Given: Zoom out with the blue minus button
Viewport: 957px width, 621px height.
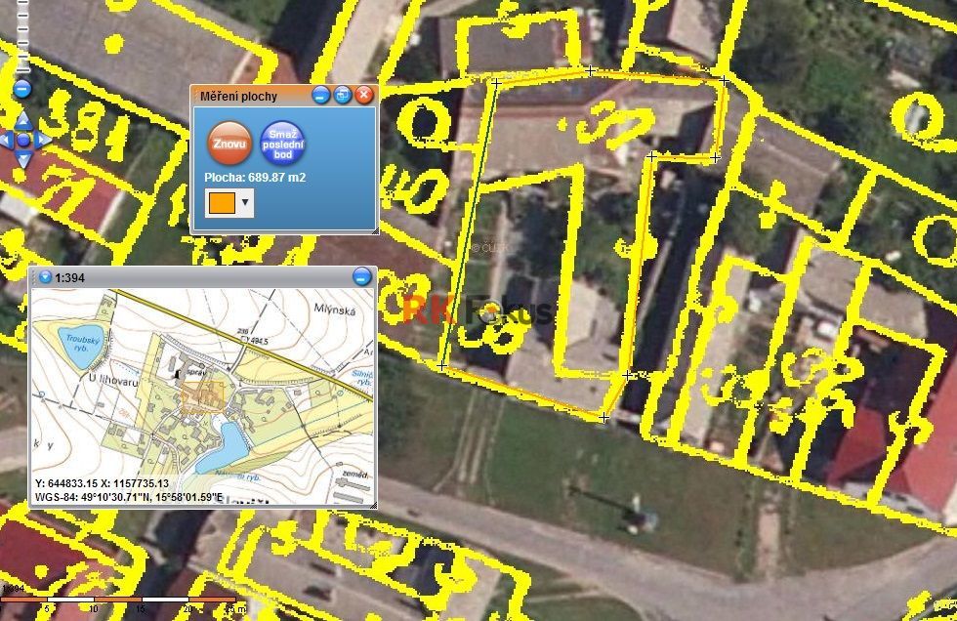Looking at the screenshot, I should click(x=21, y=89).
